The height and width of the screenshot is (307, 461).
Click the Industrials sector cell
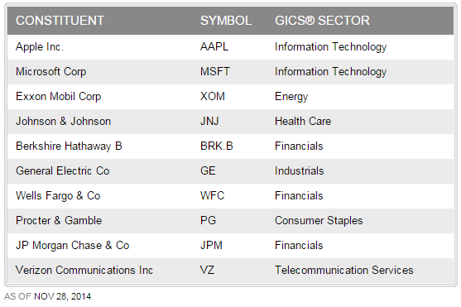point(300,170)
